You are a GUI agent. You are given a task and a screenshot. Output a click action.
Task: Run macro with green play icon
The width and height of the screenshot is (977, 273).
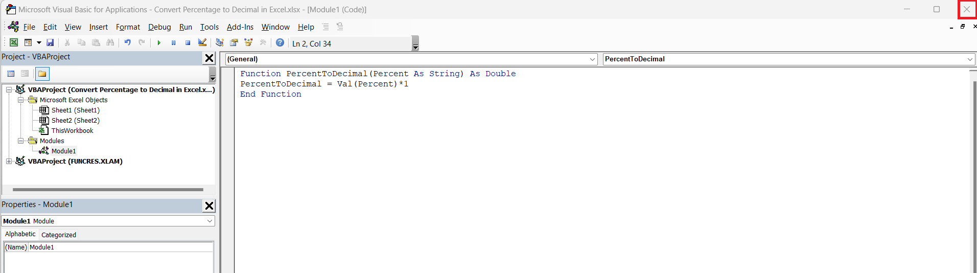tap(159, 42)
